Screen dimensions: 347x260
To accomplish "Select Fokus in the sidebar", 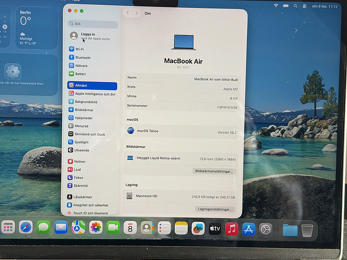I will (x=78, y=178).
